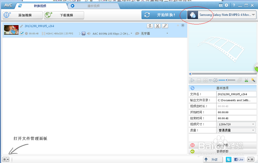Image resolution: width=258 pixels, height=163 pixels.
Task: Click the detach preview window icon
Action: pyautogui.click(x=240, y=80)
